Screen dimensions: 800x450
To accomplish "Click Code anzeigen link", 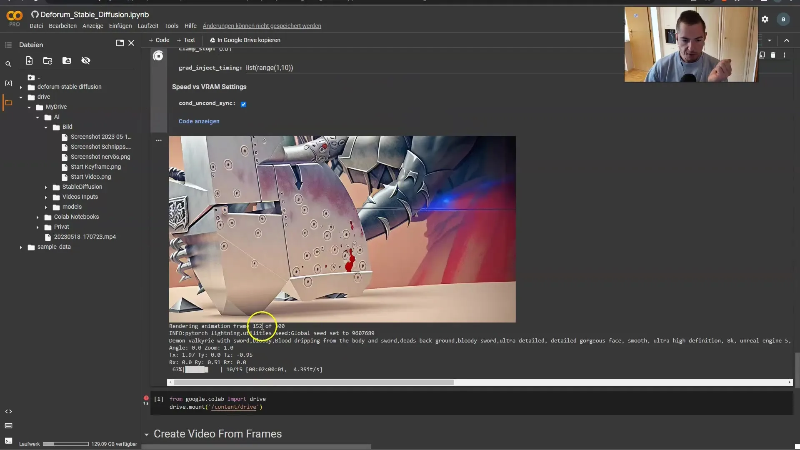I will (x=199, y=121).
